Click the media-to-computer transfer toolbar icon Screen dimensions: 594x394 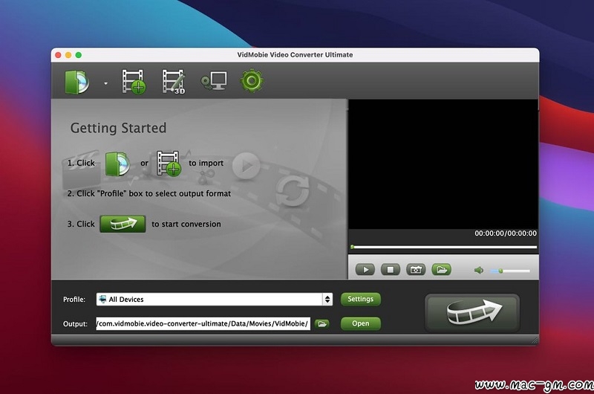[x=214, y=81]
